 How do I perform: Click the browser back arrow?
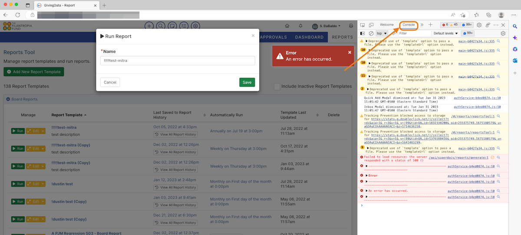(x=6, y=15)
